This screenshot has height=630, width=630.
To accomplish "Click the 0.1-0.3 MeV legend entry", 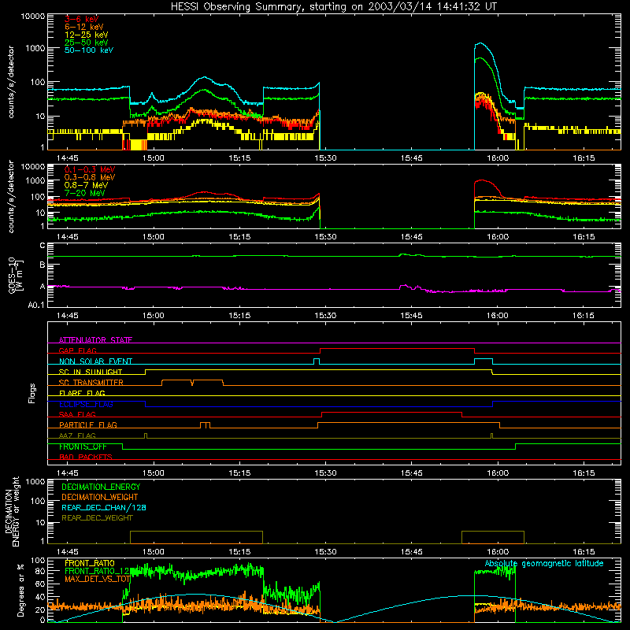I will coord(90,169).
